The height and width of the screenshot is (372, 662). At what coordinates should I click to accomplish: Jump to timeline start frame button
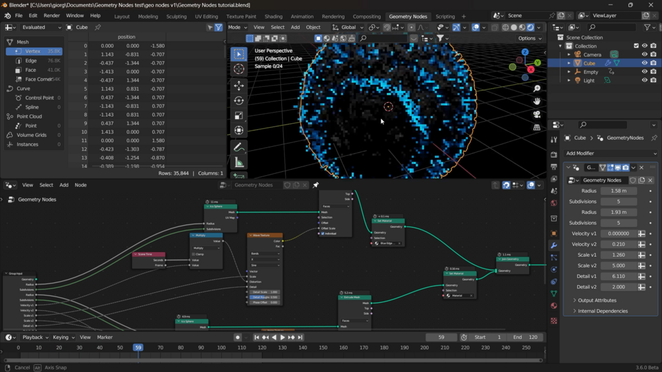(256, 337)
